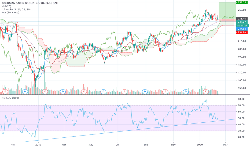Click the RSI 50.00 axis label
The width and height of the screenshot is (250, 147).
(241, 118)
